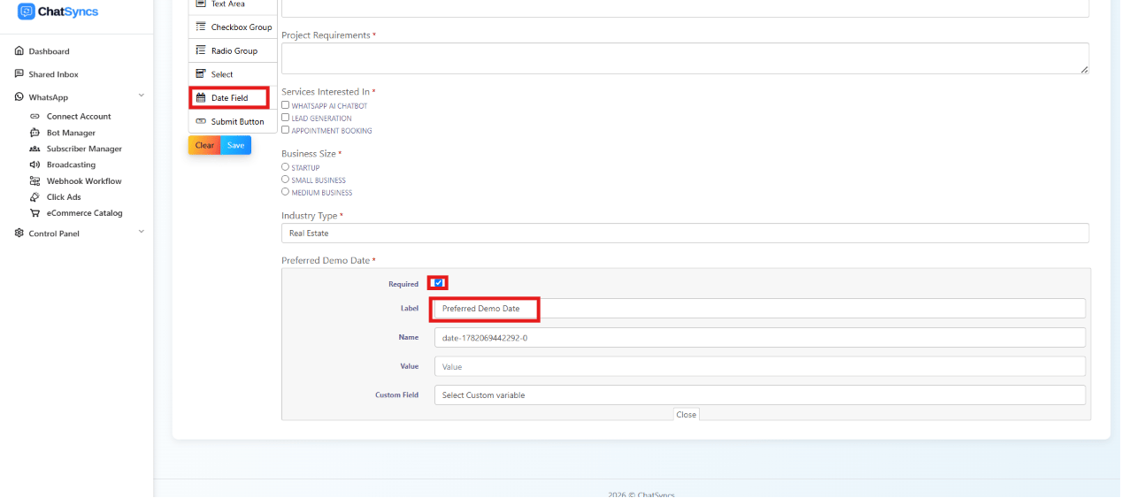1121x498 pixels.
Task: Add a Submit Button field element
Action: coord(233,122)
